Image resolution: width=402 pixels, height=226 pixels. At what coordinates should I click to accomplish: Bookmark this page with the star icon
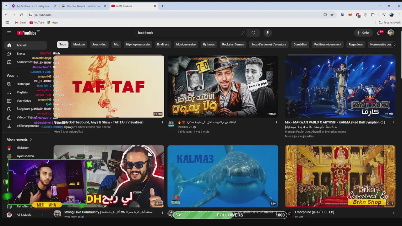pyautogui.click(x=332, y=15)
